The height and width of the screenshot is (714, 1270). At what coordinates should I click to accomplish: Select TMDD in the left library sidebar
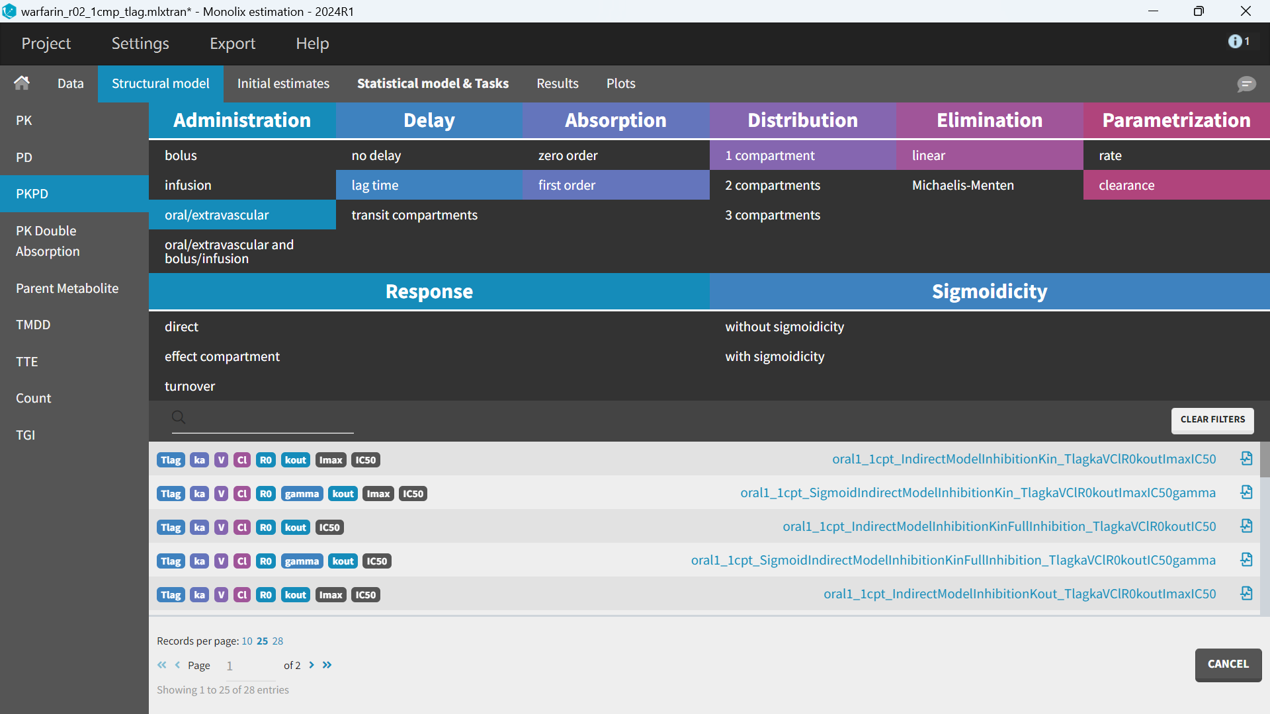(x=33, y=325)
